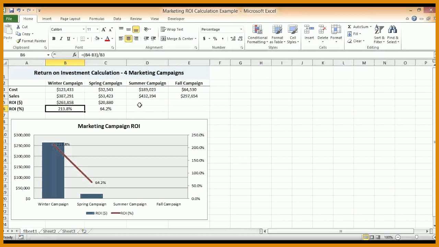The image size is (439, 247).
Task: Toggle Center alignment button
Action: tap(129, 39)
